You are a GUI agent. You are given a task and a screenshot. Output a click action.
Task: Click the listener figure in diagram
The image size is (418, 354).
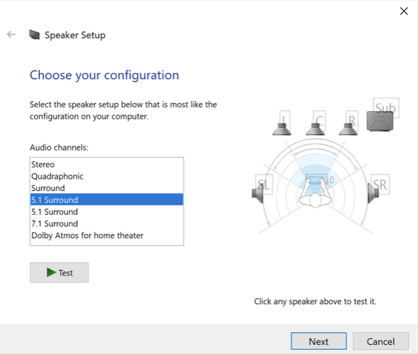click(x=316, y=193)
